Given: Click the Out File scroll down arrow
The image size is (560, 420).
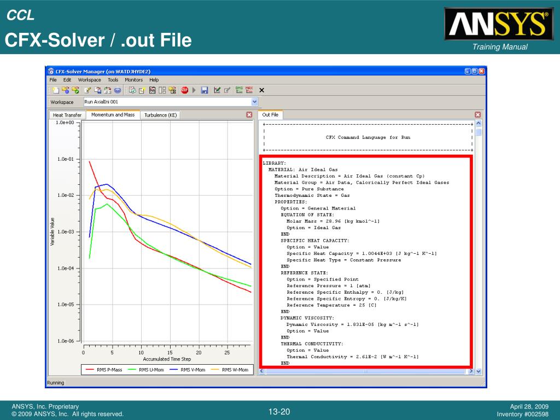Looking at the screenshot, I should click(479, 371).
